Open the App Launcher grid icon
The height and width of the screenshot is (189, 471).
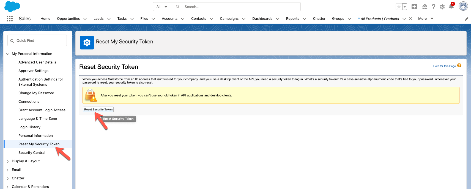coord(10,18)
